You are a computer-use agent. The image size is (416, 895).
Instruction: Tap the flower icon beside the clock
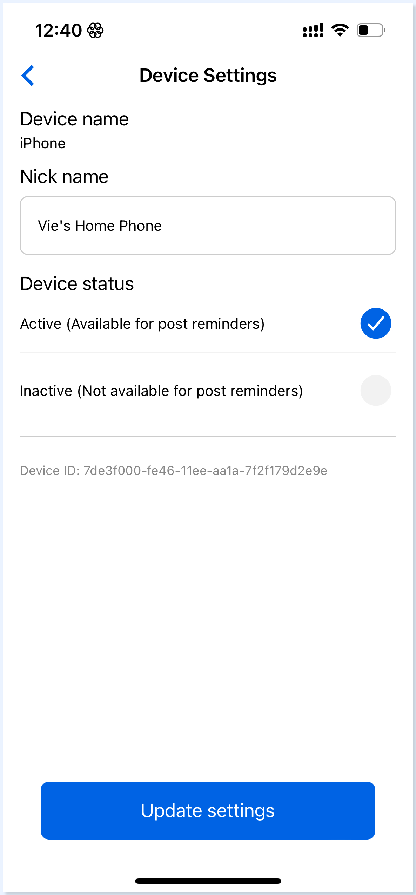[x=95, y=30]
